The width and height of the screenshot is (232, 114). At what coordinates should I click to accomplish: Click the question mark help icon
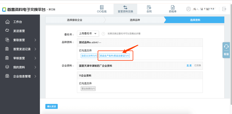pyautogui.click(x=103, y=34)
